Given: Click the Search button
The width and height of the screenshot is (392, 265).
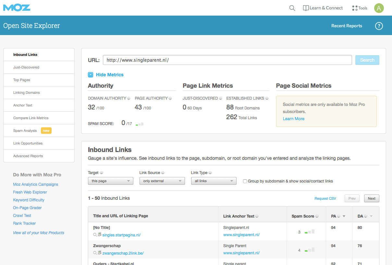Looking at the screenshot, I should pos(367,60).
